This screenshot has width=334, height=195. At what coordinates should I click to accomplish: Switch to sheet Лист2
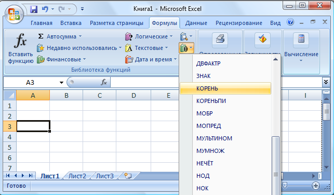point(77,176)
